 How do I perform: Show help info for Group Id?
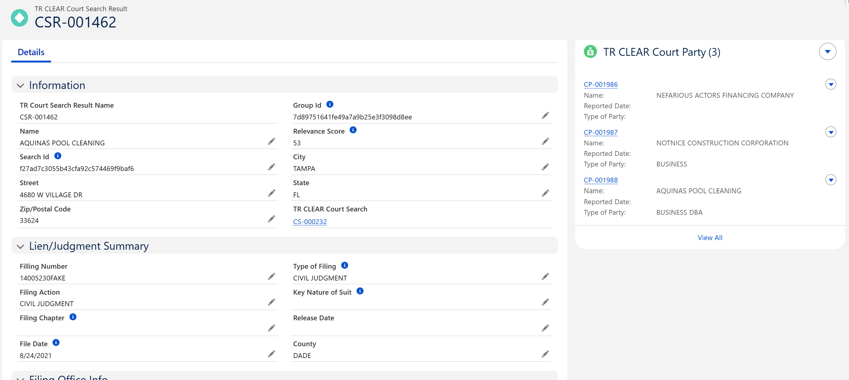pyautogui.click(x=330, y=104)
